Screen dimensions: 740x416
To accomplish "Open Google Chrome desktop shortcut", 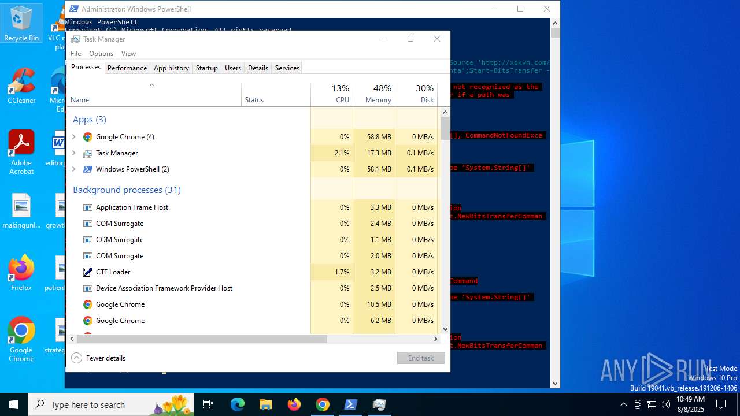I will pos(21,340).
